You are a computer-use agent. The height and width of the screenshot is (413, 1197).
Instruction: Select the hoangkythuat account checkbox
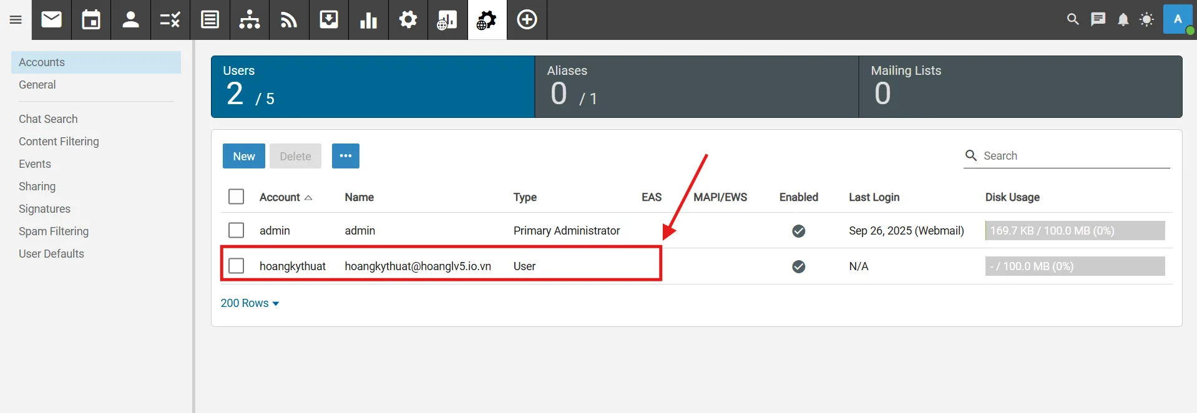pyautogui.click(x=236, y=266)
